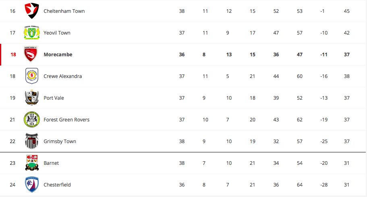Open the Forest Green Rovers link
Screen dimensions: 367x197
[66, 120]
